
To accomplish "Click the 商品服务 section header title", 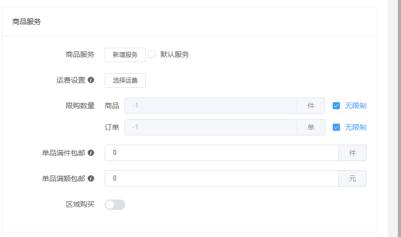I will [27, 22].
